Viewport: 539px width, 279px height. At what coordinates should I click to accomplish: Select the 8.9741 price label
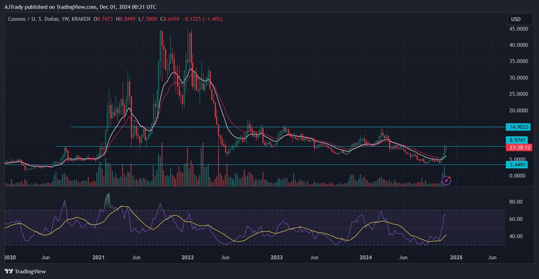(x=518, y=140)
